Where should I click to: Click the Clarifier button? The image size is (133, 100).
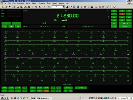pyautogui.click(x=81, y=88)
